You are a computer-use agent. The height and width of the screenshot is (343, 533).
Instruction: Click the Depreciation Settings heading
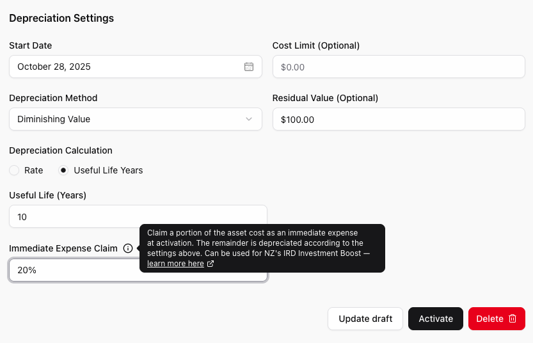(x=61, y=19)
